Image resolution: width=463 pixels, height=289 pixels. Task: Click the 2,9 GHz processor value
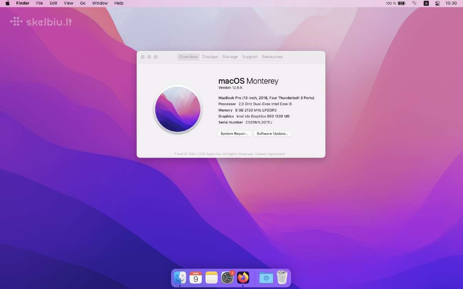pos(265,104)
